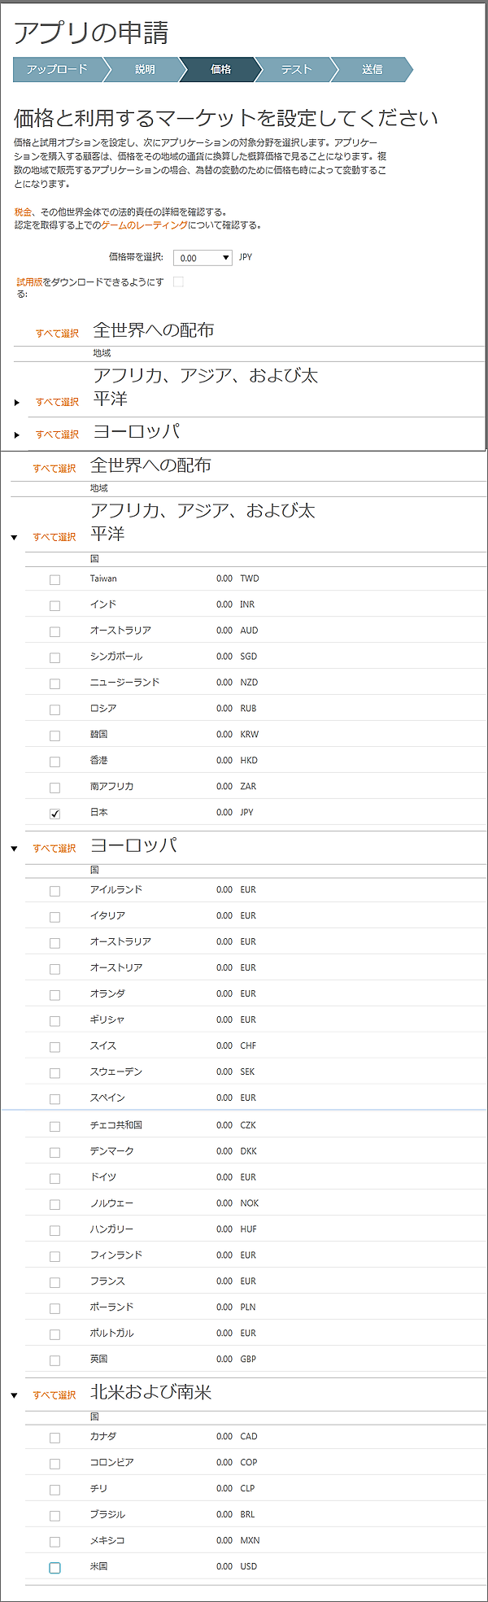This screenshot has height=1602, width=488.
Task: Enable the 試用版 download checkbox
Action: (179, 282)
